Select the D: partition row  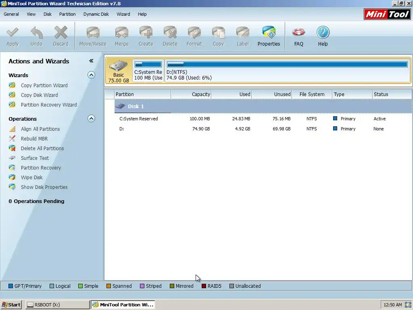[263, 129]
